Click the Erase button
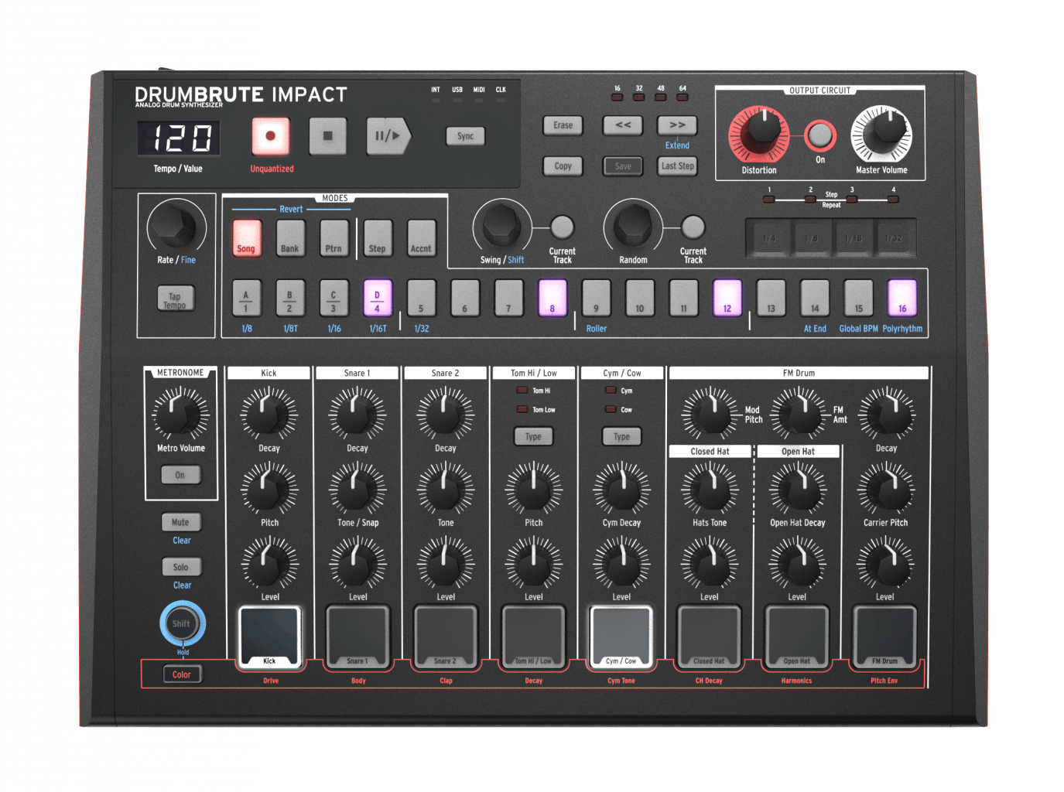This screenshot has height=792, width=1064. (x=563, y=125)
